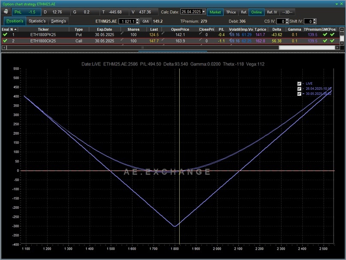
Task: Switch to the Position's tab
Action: [15, 21]
